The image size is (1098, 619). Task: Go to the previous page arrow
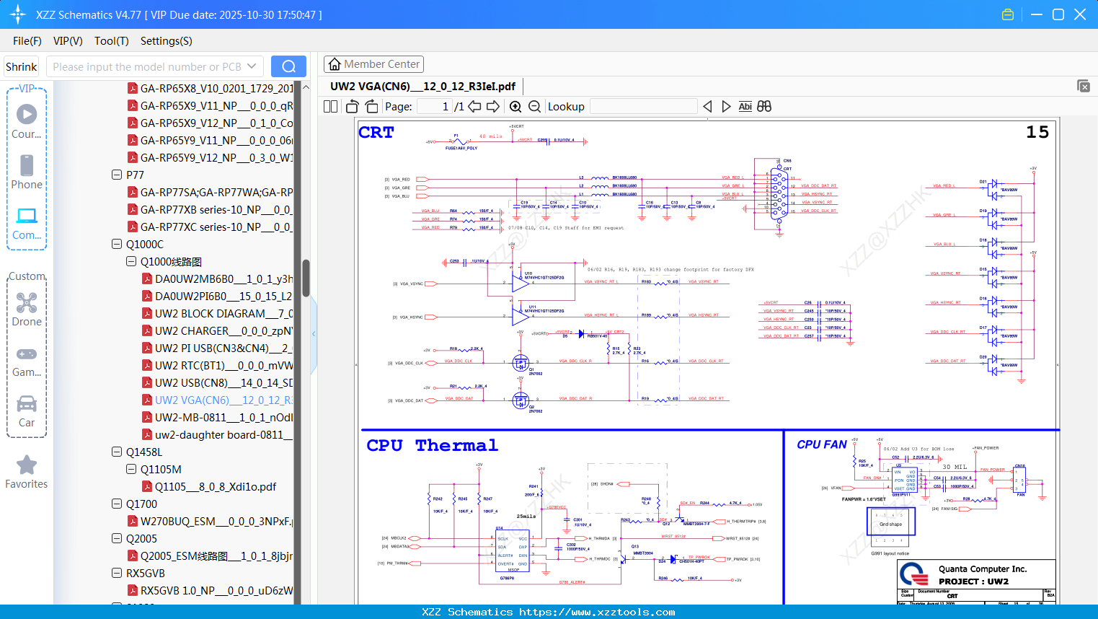[474, 107]
